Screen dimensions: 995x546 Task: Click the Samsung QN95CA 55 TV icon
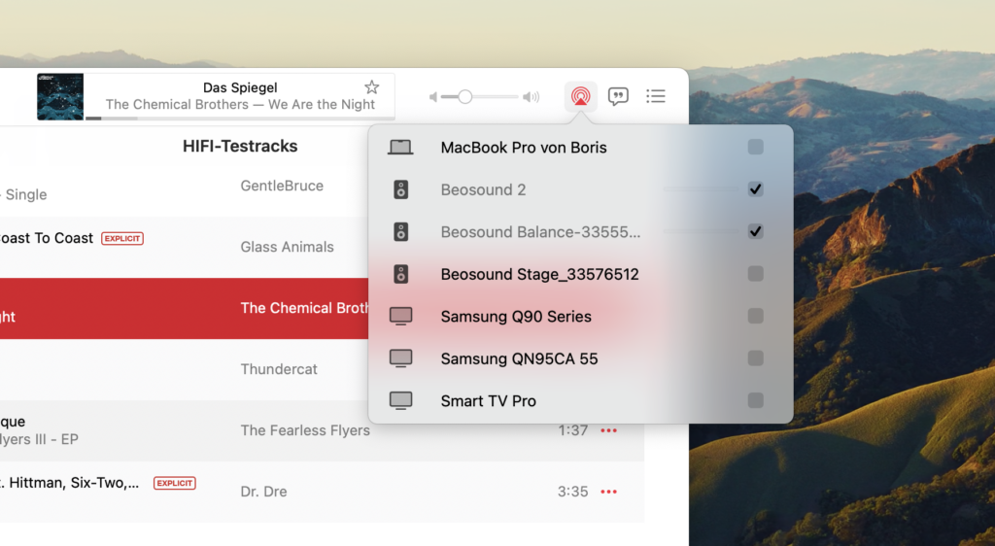401,358
